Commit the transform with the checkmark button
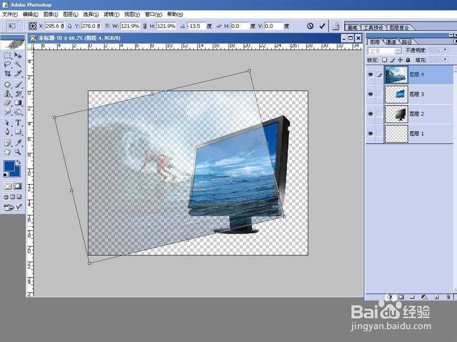Viewport: 457px width, 342px height. click(323, 26)
